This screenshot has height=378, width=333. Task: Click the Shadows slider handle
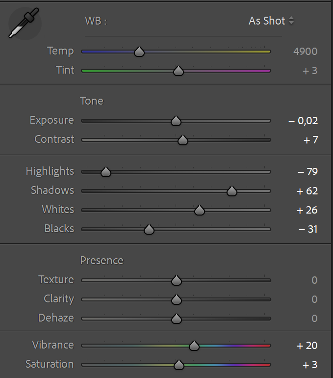coord(232,191)
